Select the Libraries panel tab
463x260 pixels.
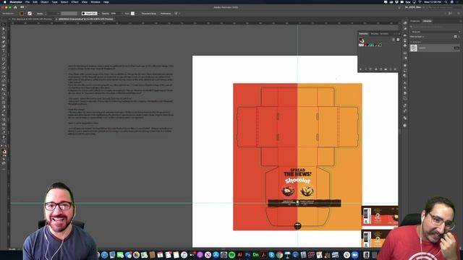pos(427,21)
